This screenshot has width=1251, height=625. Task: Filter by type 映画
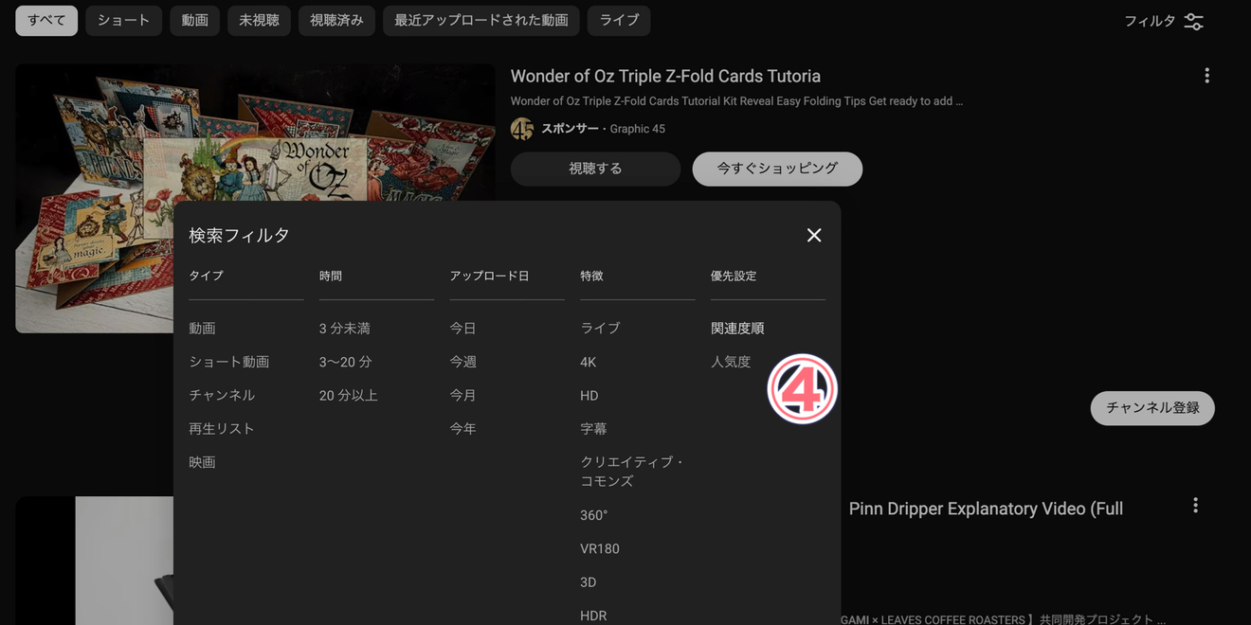(202, 462)
